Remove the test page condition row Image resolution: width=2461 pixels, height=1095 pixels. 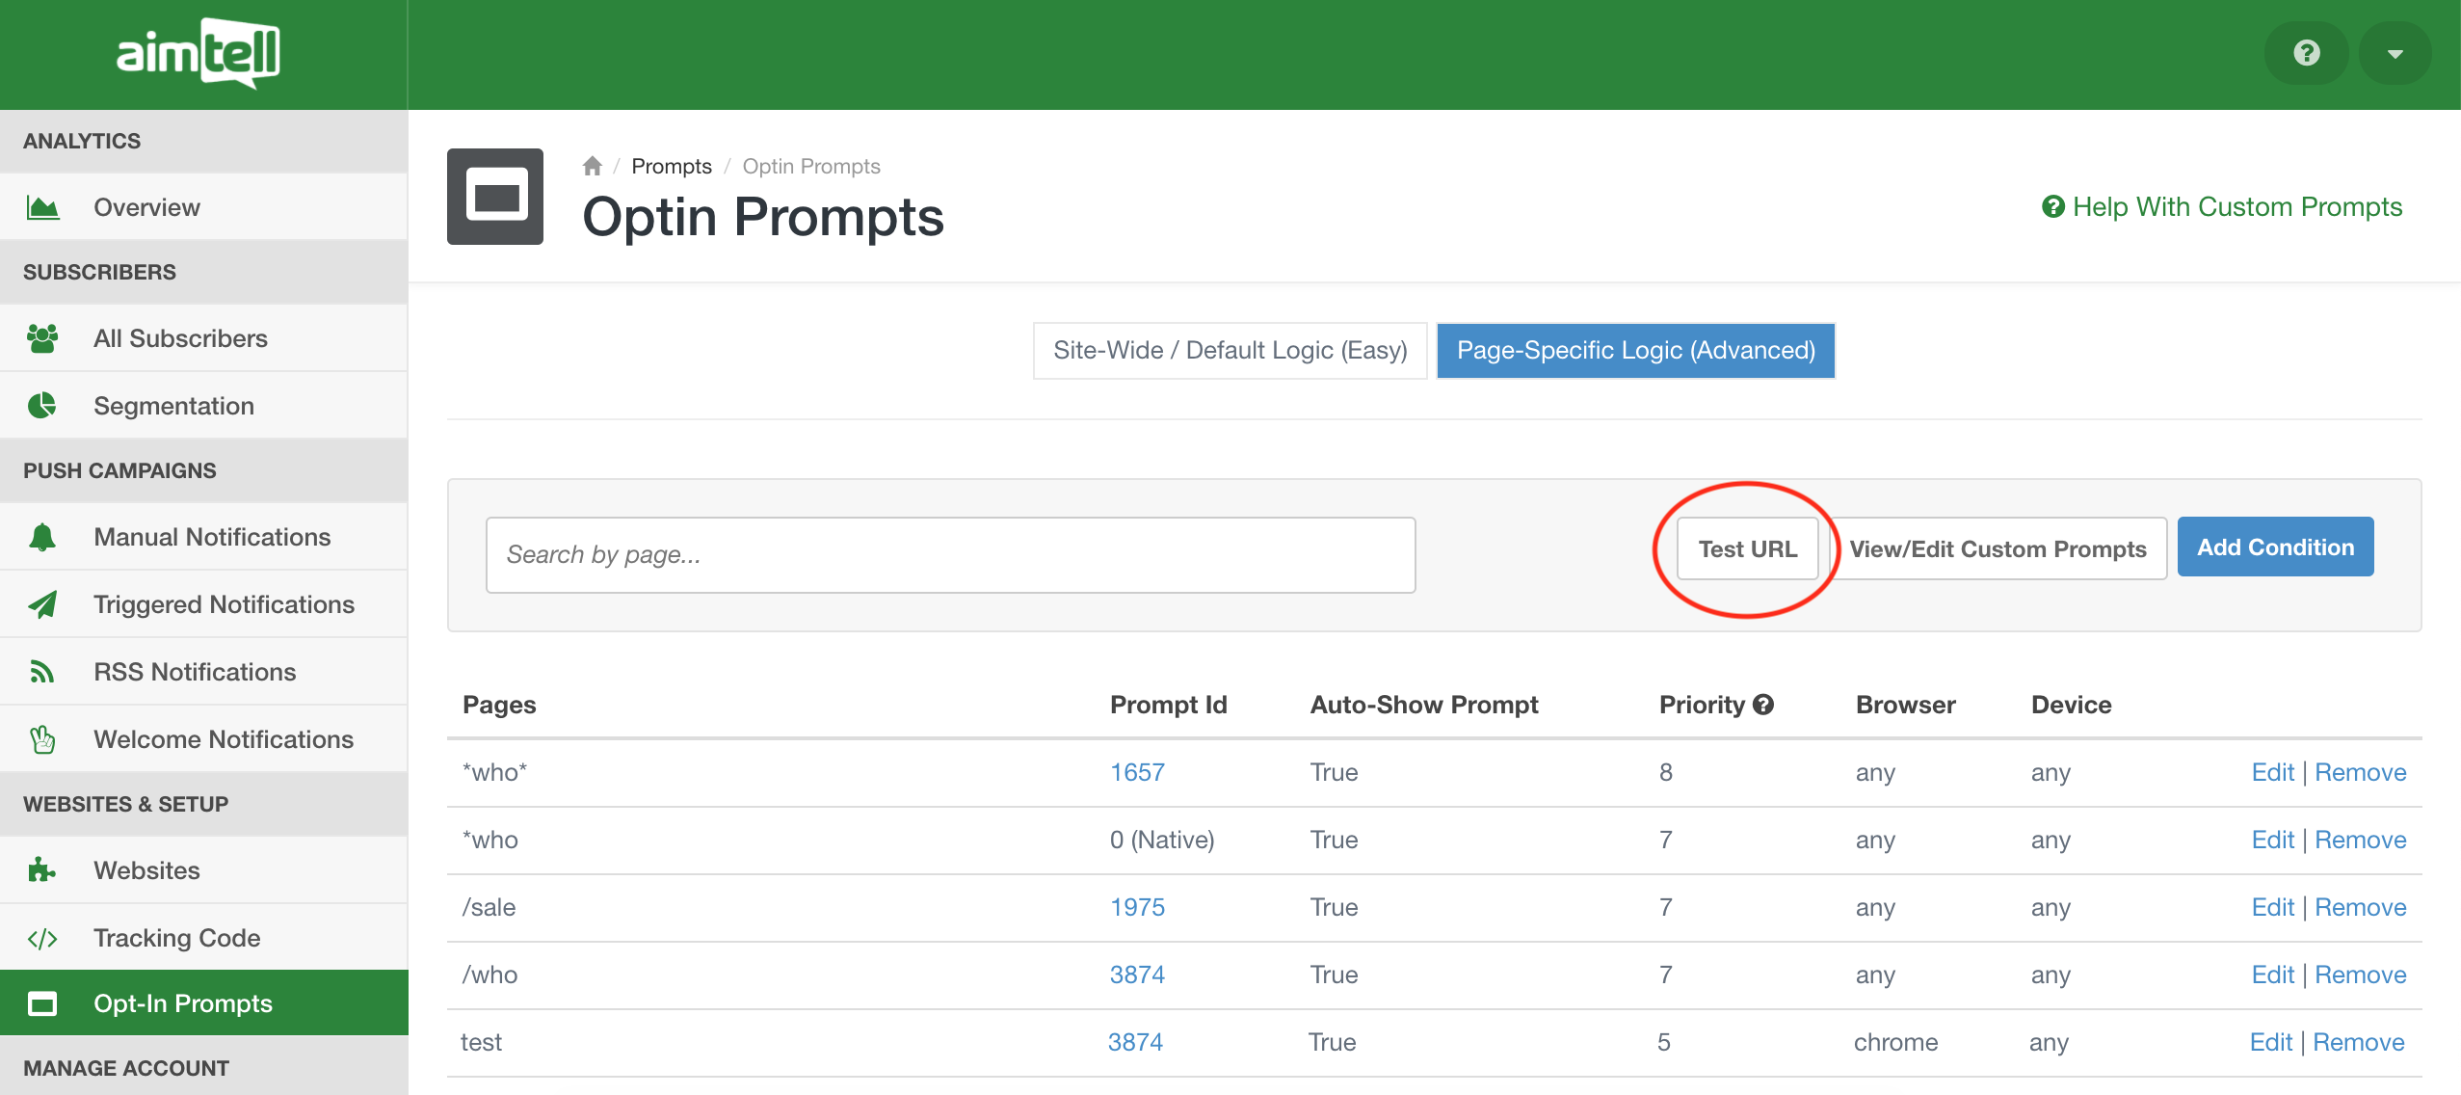click(2358, 1042)
